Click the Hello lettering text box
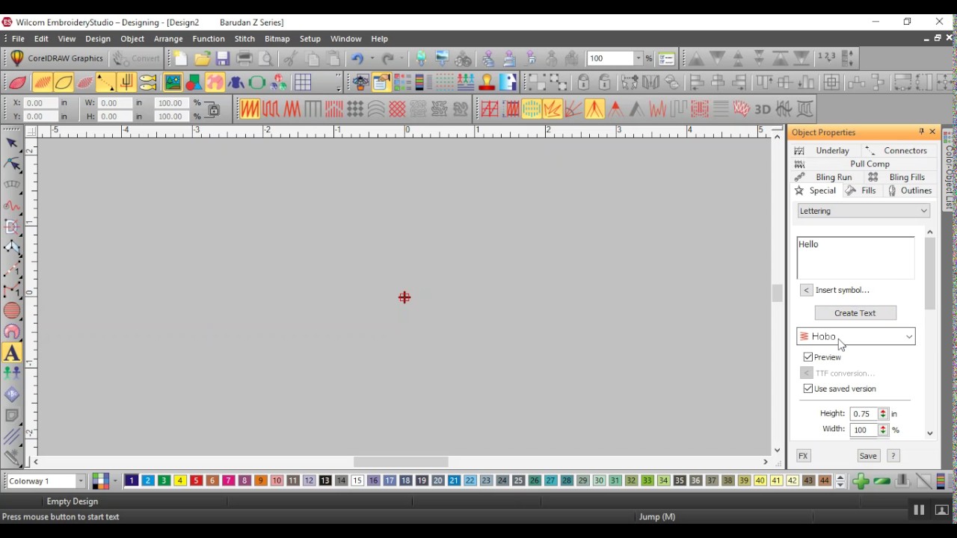The width and height of the screenshot is (957, 538). [x=855, y=258]
